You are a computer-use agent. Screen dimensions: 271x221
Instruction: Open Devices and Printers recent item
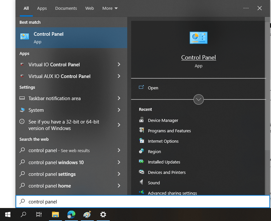point(166,172)
